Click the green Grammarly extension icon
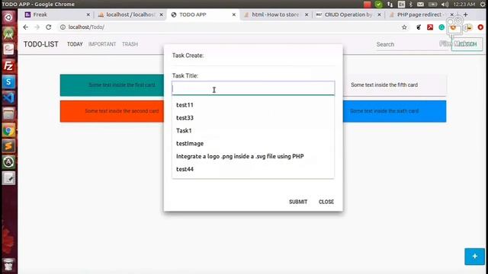488x274 pixels. (x=441, y=27)
